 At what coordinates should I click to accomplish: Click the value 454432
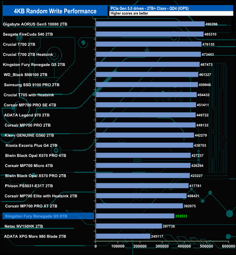[x=203, y=95]
